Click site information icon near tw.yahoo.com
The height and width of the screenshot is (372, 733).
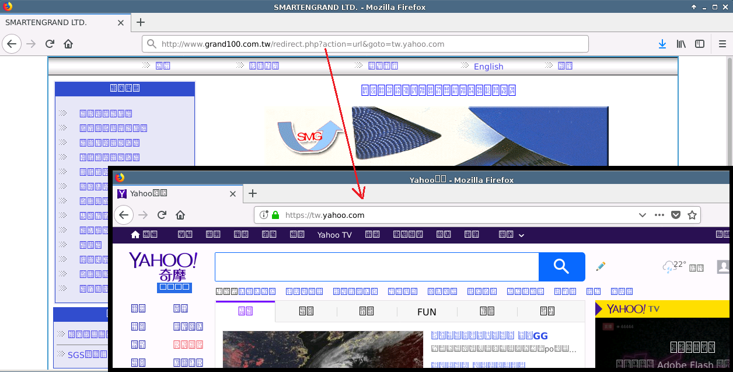click(x=264, y=215)
